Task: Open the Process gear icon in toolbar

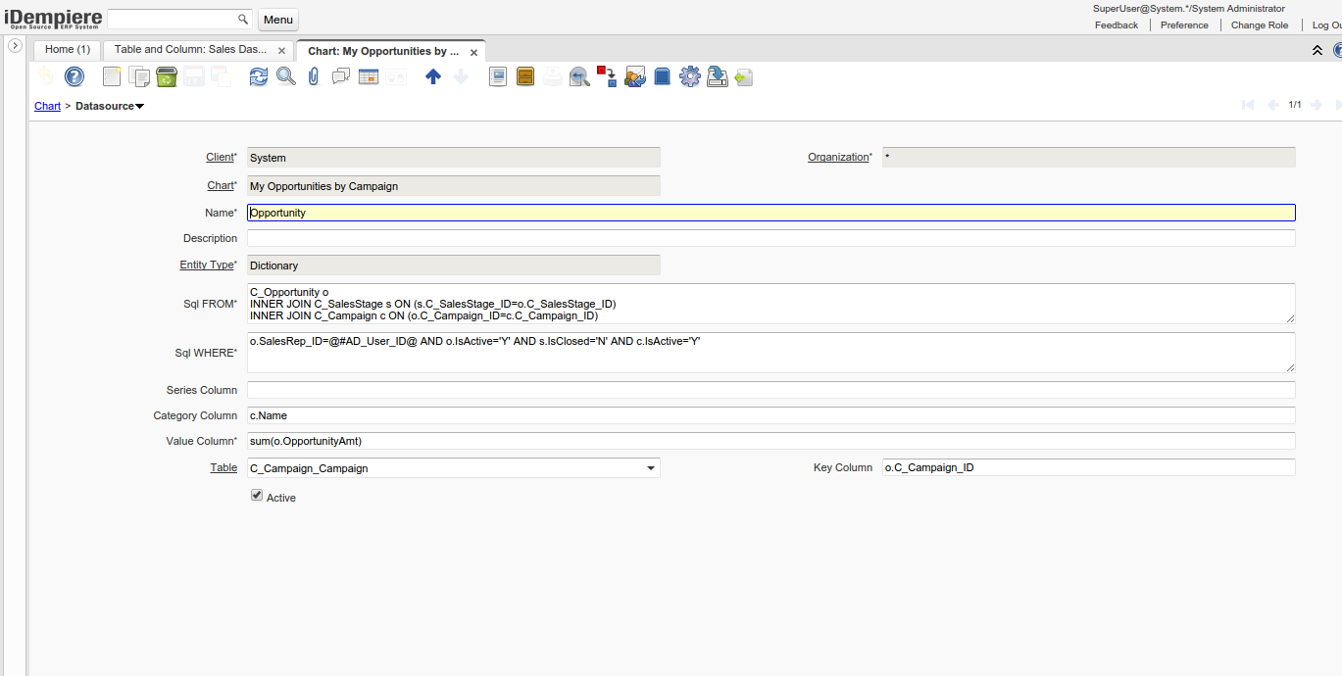Action: [690, 76]
